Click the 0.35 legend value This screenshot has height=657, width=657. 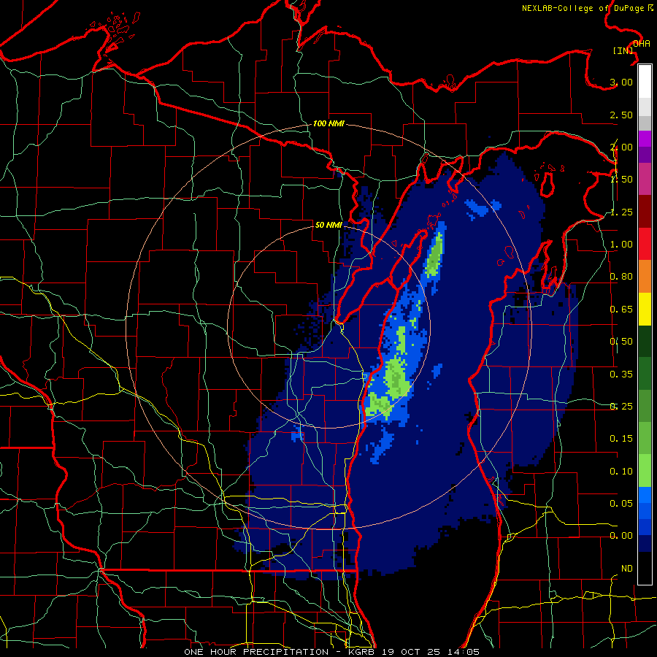[621, 374]
